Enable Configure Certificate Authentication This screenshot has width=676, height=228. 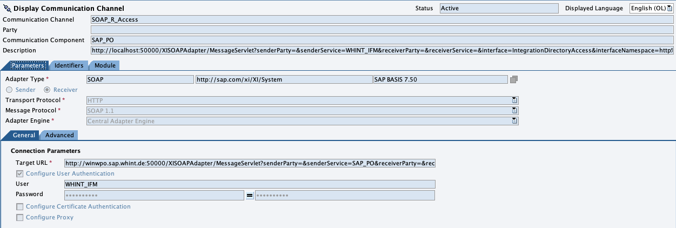20,206
